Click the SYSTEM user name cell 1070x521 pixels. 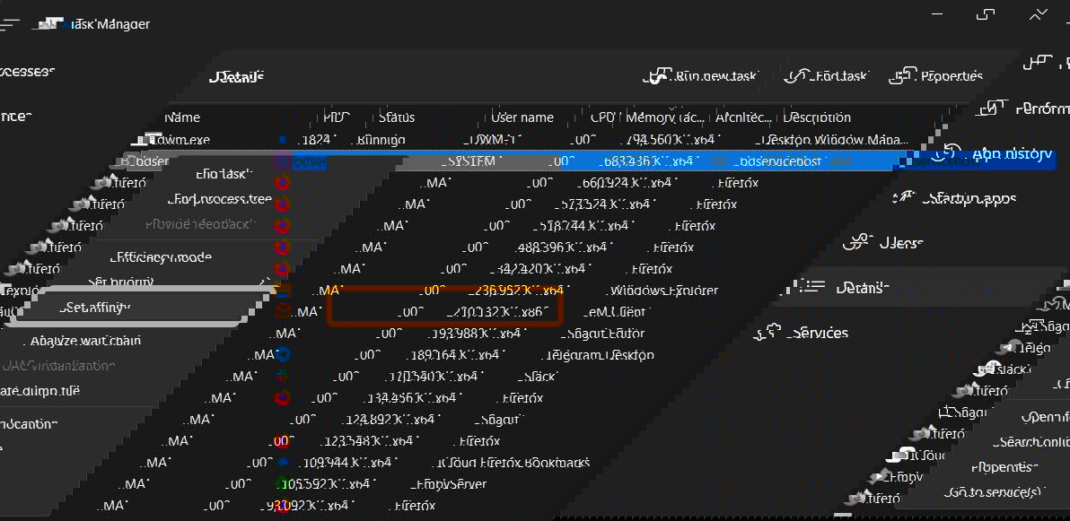click(468, 161)
